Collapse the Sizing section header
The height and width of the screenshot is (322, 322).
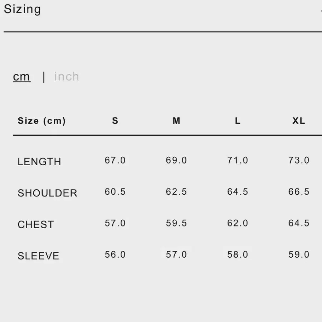(x=22, y=9)
